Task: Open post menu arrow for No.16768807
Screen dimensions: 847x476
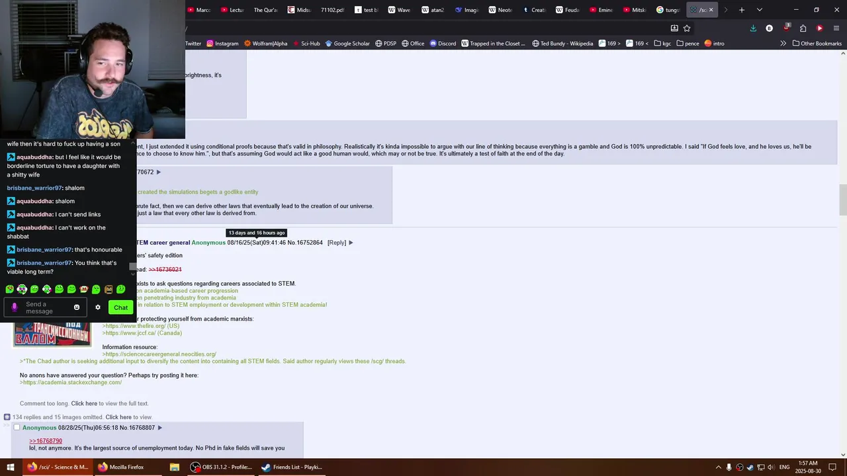Action: [x=159, y=428]
